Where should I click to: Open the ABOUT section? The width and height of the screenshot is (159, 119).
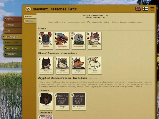(x=13, y=25)
